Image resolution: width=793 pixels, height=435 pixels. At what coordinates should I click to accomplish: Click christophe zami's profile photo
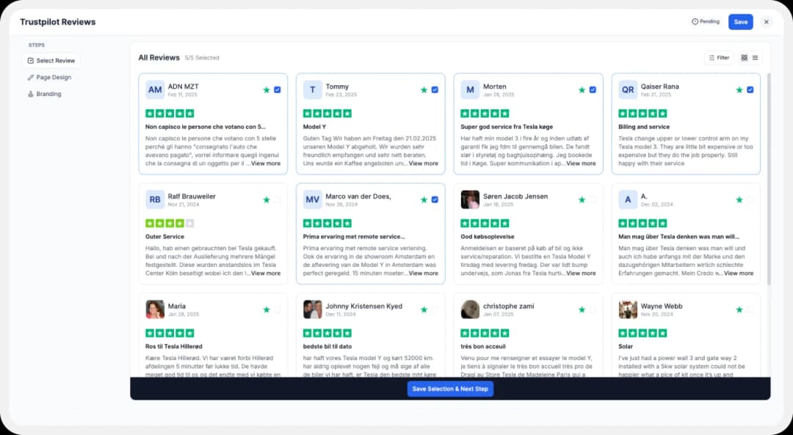coord(470,309)
